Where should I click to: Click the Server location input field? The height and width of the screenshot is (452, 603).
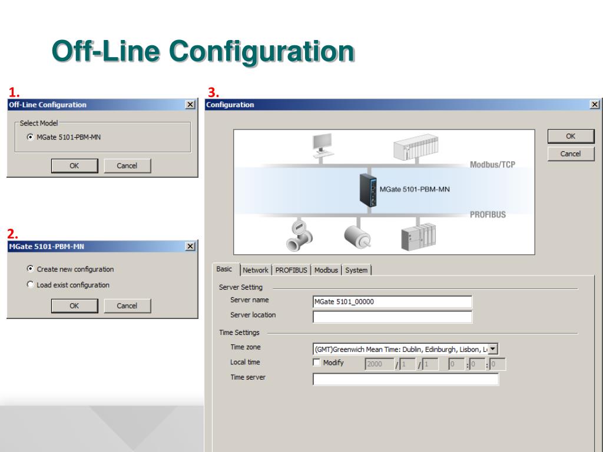(393, 317)
